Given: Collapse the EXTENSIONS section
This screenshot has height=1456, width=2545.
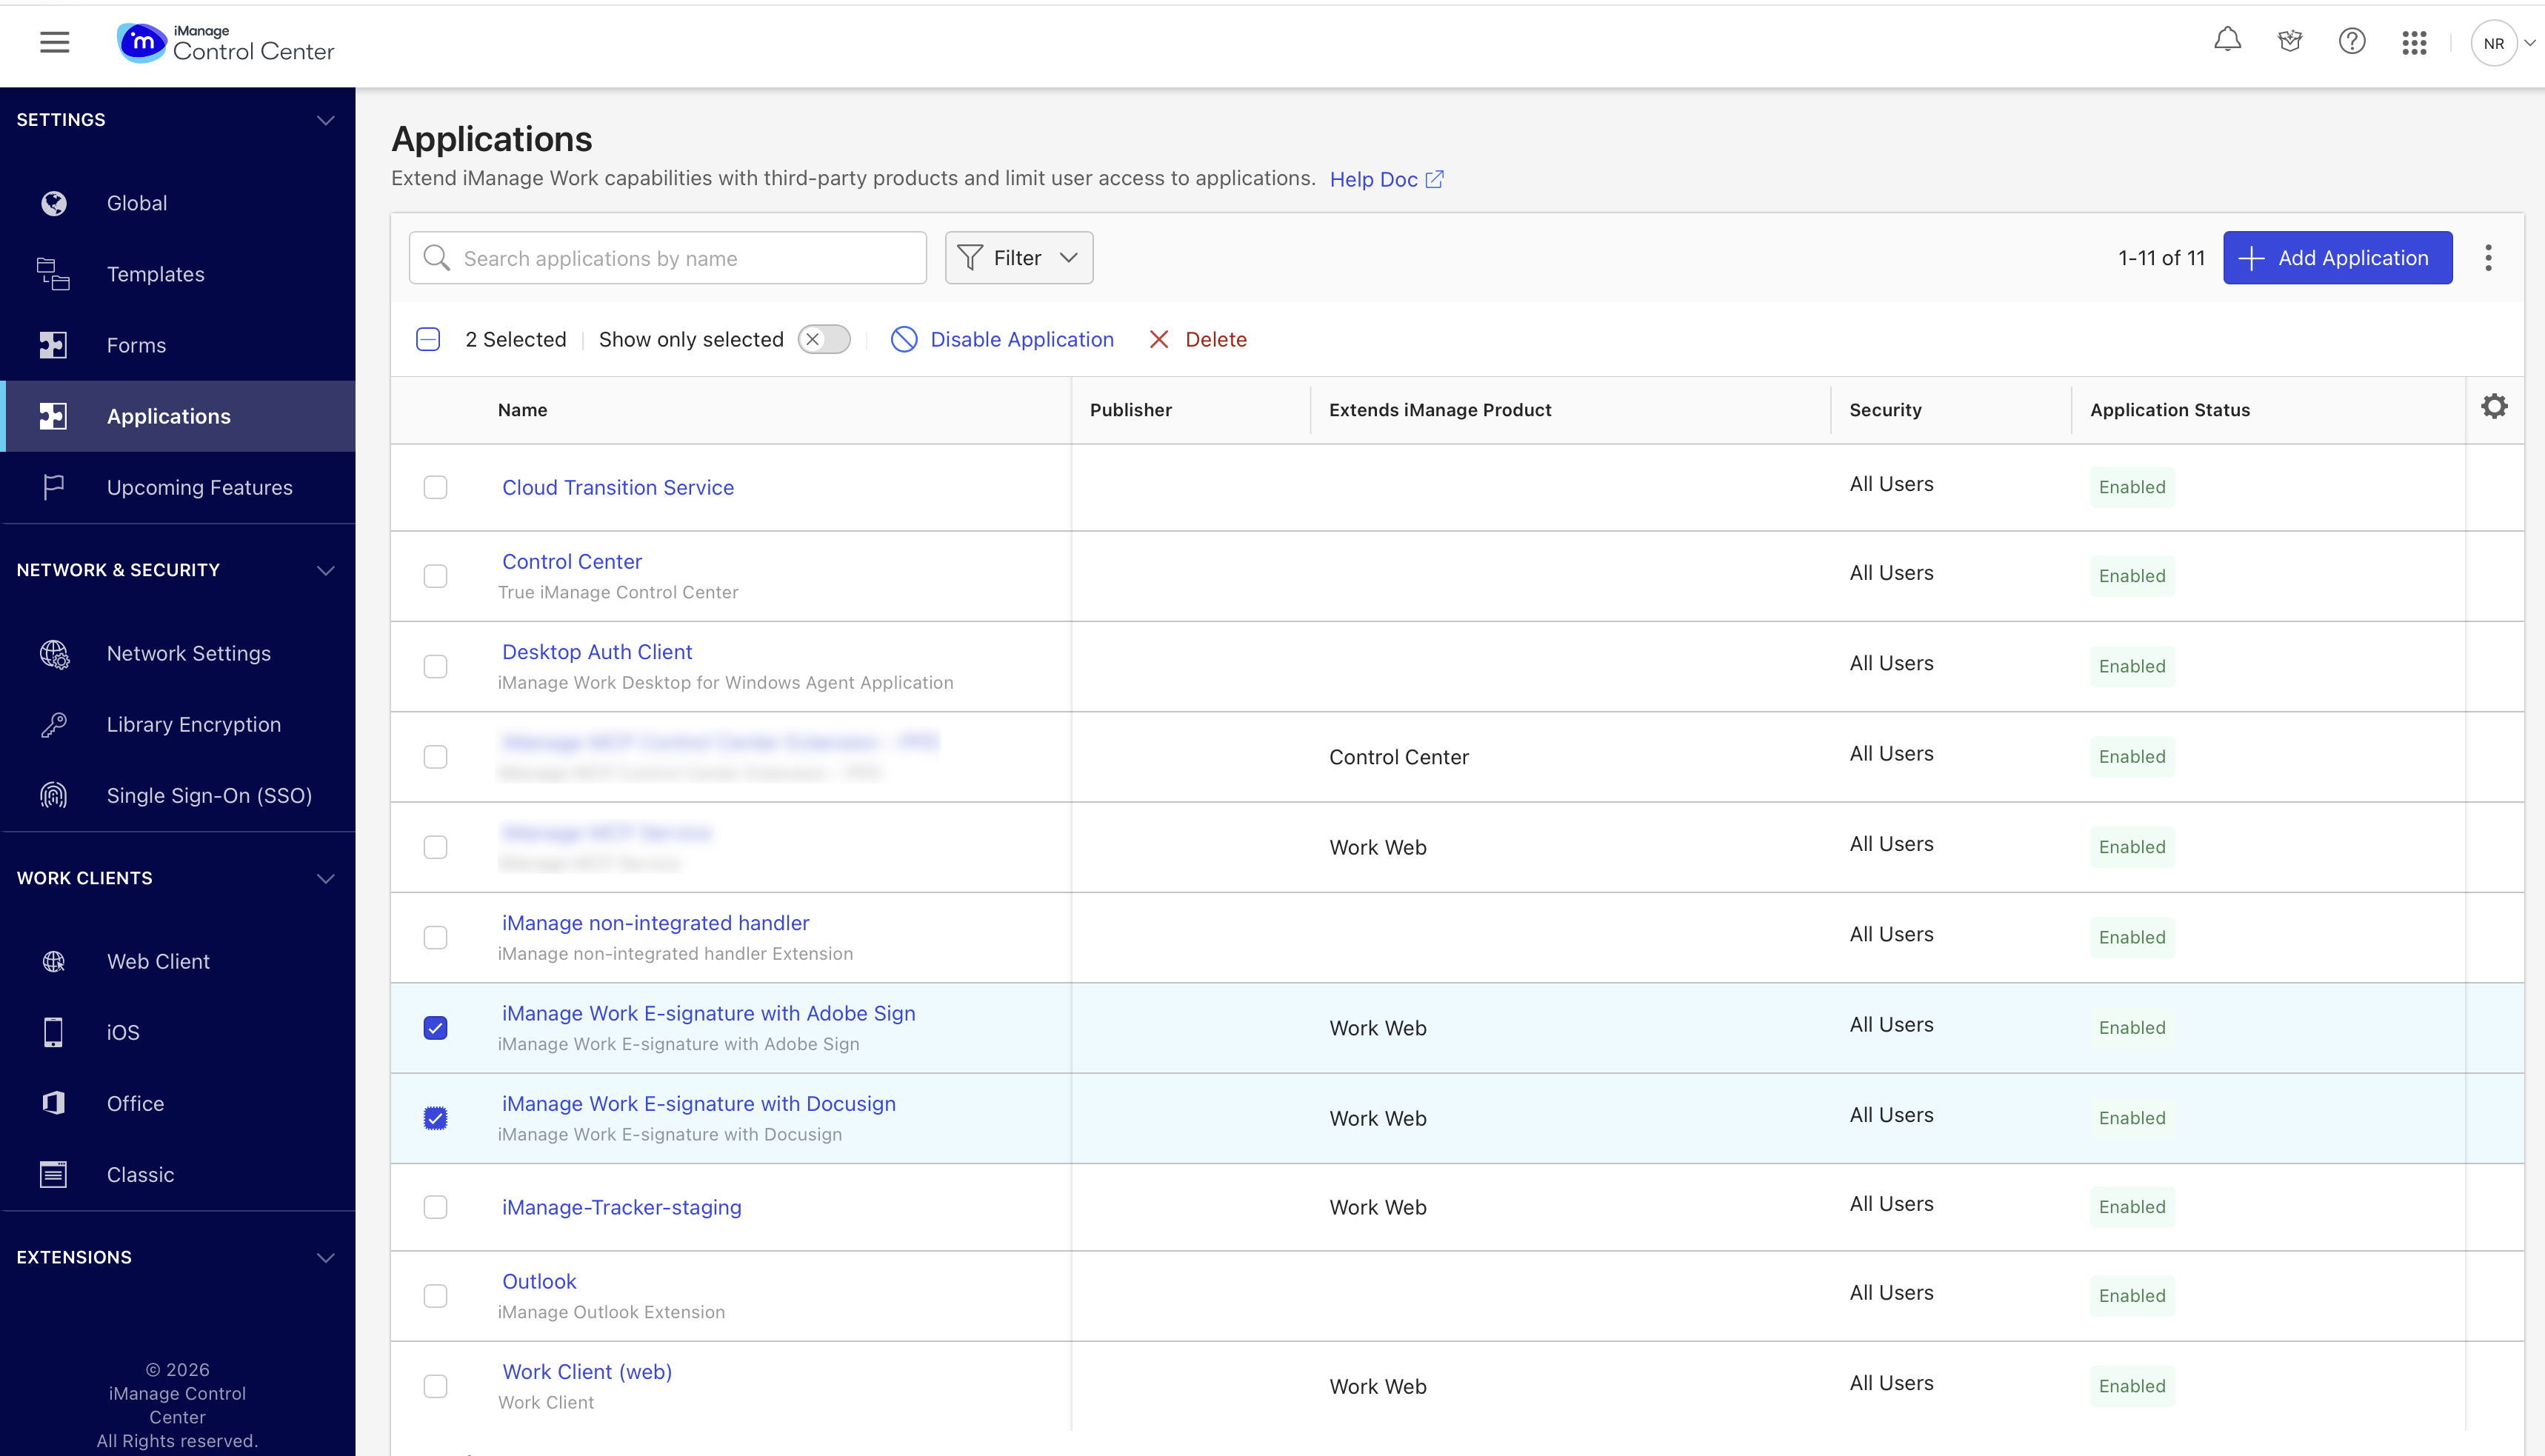Looking at the screenshot, I should pyautogui.click(x=325, y=1258).
